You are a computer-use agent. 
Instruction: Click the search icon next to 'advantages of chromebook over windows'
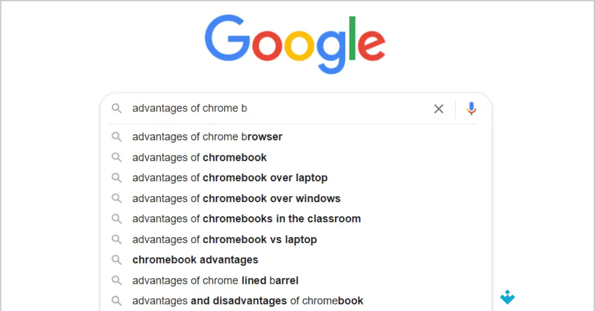click(117, 198)
